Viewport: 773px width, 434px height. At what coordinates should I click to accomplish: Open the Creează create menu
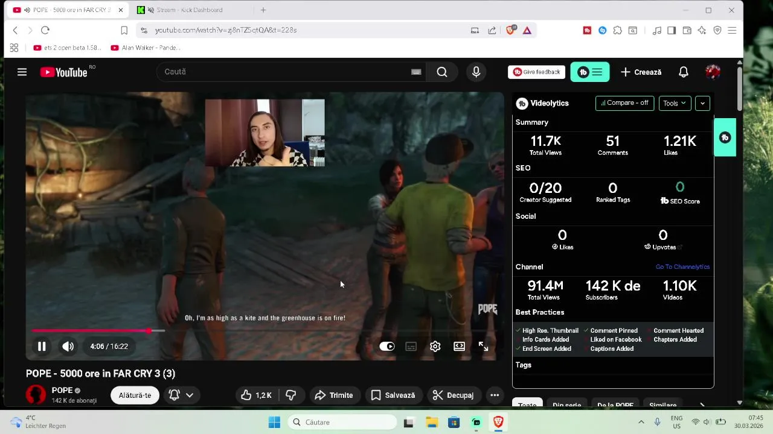point(641,72)
